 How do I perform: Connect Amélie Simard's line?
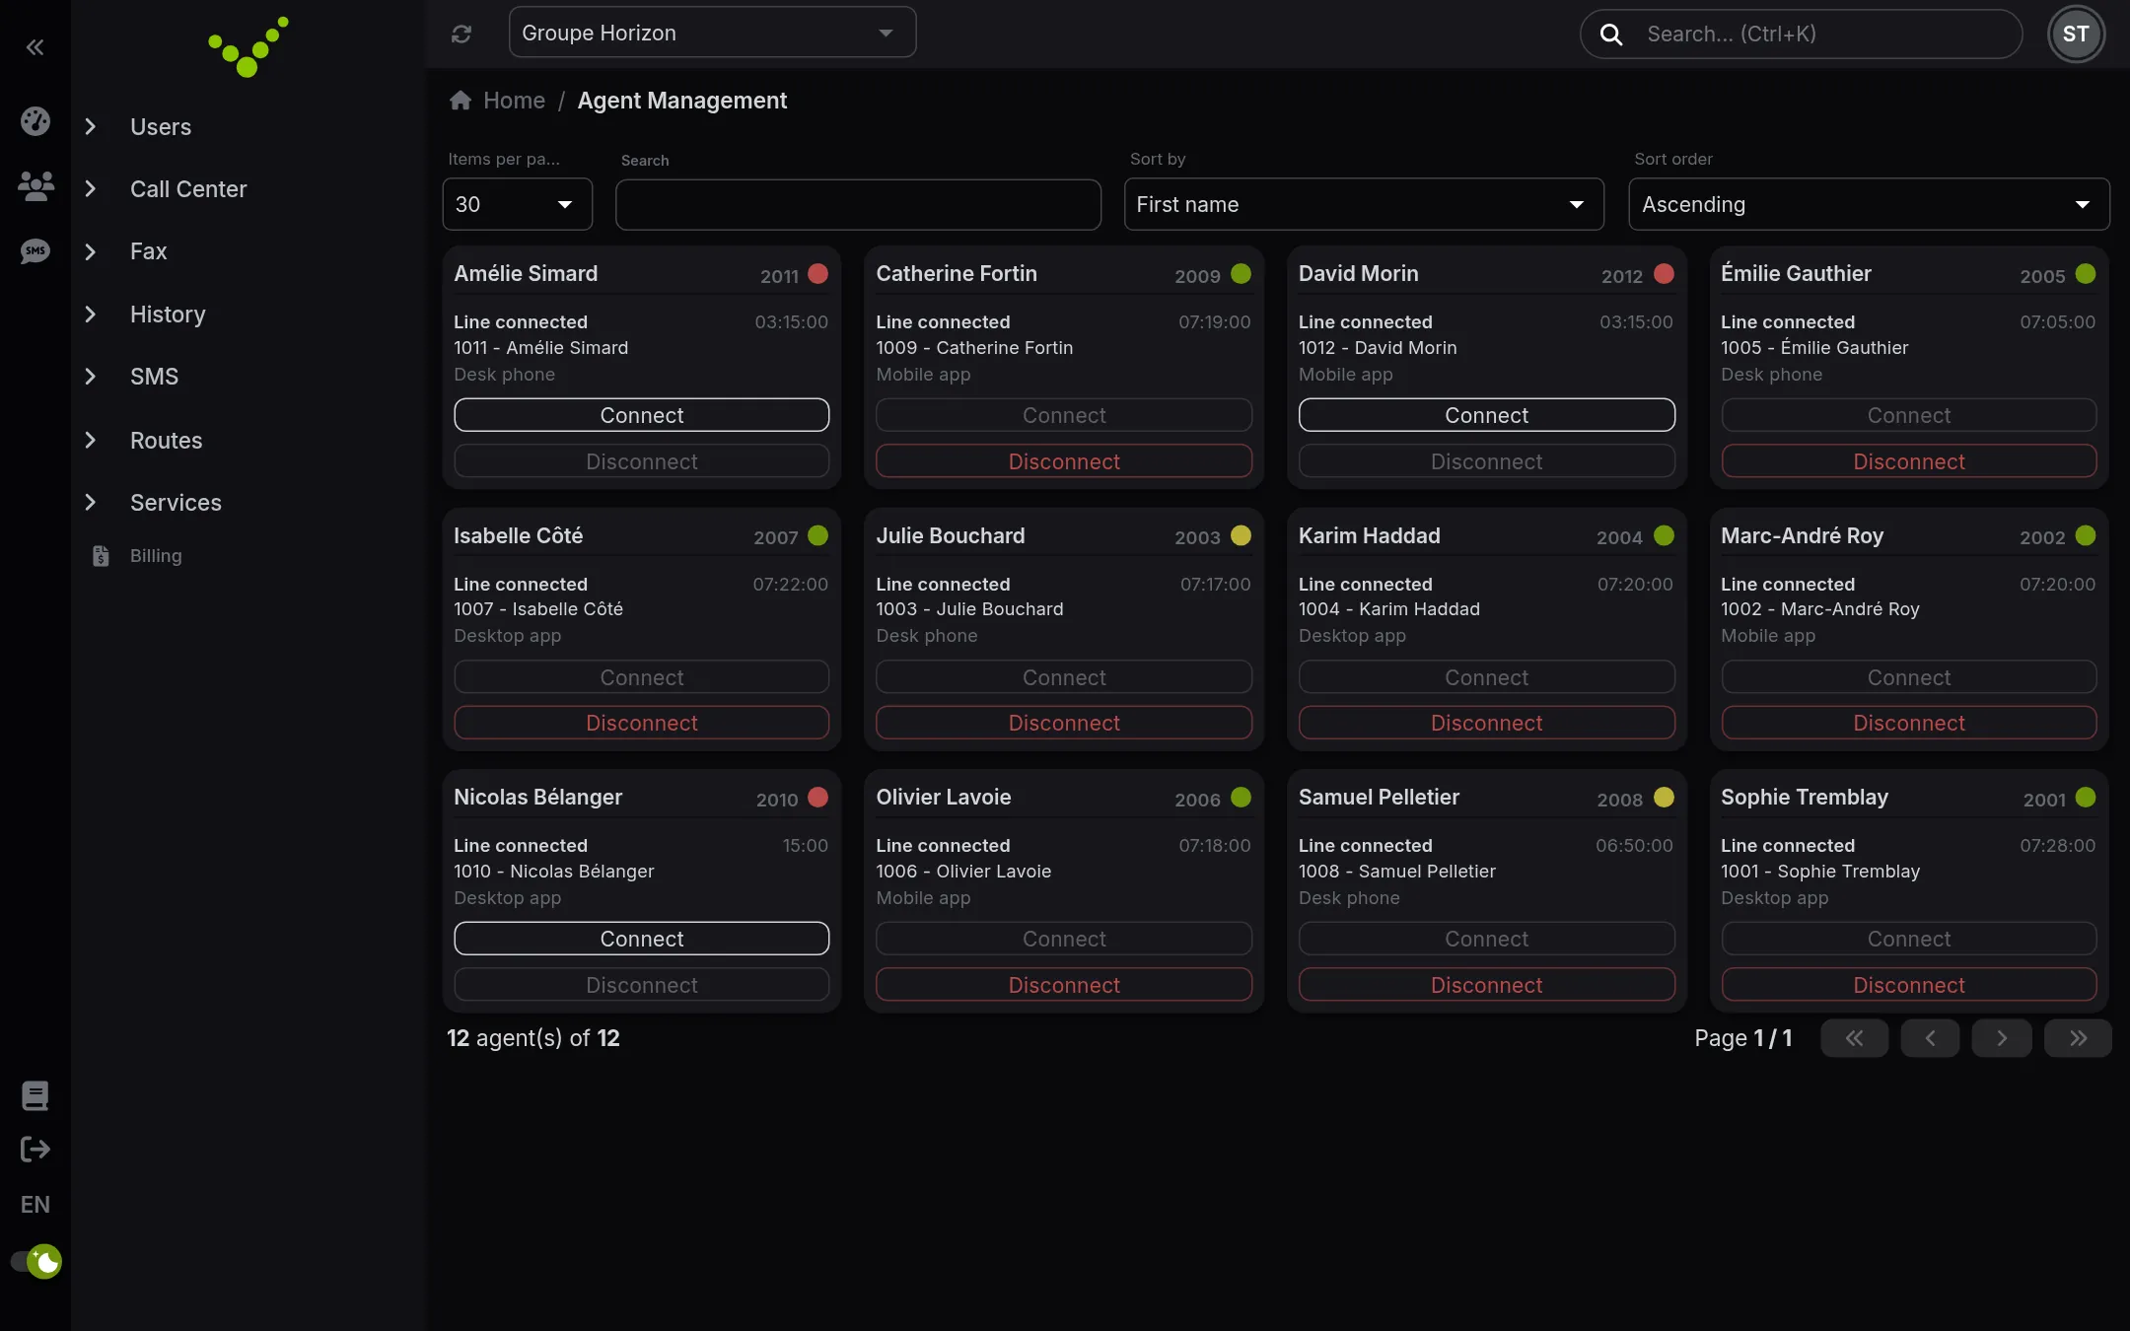[641, 415]
